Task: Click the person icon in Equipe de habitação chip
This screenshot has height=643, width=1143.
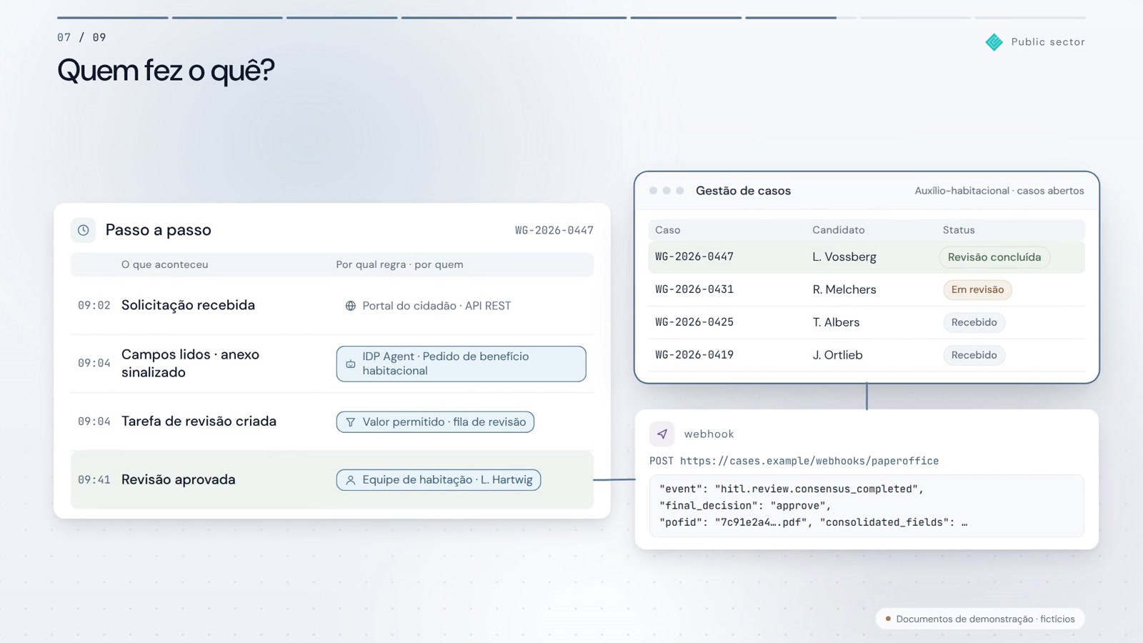Action: tap(351, 480)
